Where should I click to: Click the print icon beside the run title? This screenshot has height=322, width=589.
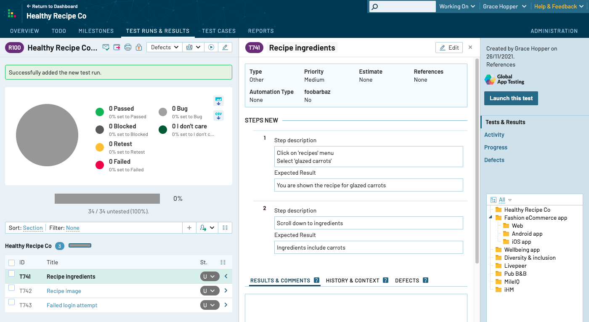(x=128, y=47)
